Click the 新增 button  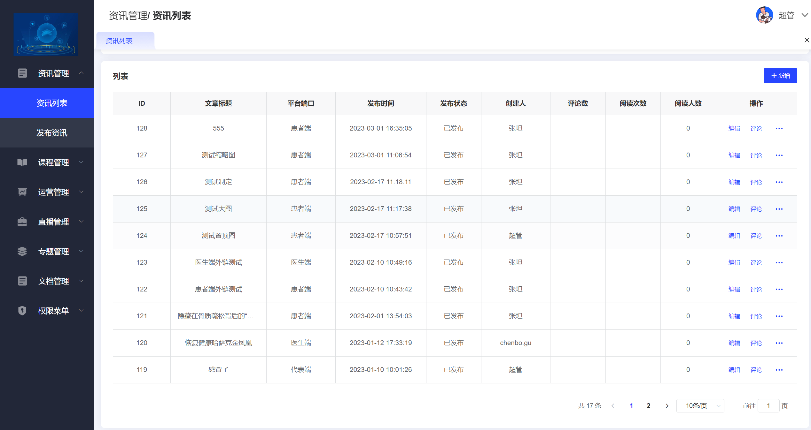coord(780,76)
